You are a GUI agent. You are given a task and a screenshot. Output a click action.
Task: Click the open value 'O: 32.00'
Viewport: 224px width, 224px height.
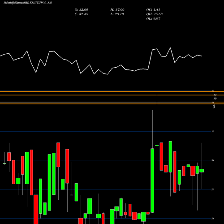[x=82, y=10]
